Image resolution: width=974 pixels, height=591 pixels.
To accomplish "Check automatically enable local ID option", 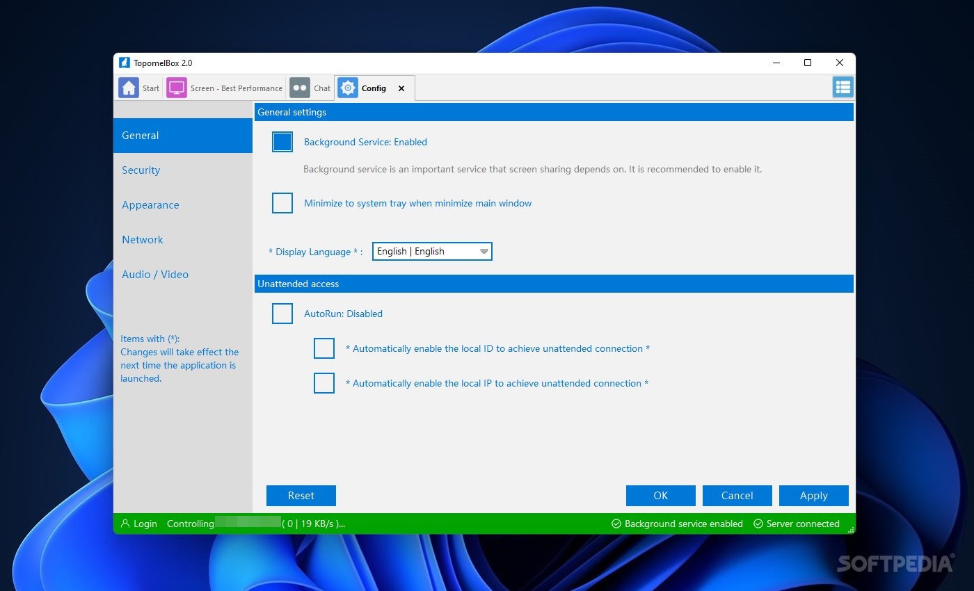I will (324, 348).
